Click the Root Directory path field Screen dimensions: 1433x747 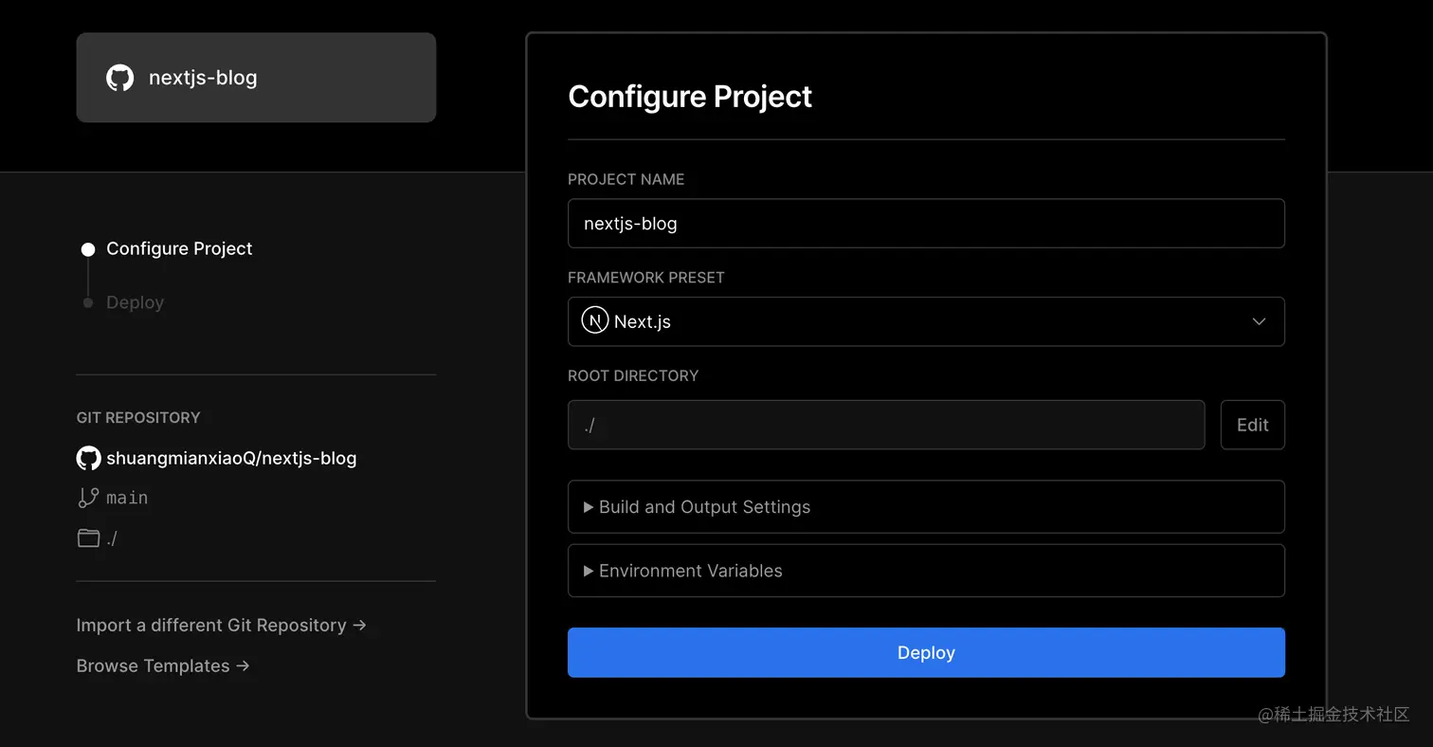click(885, 425)
